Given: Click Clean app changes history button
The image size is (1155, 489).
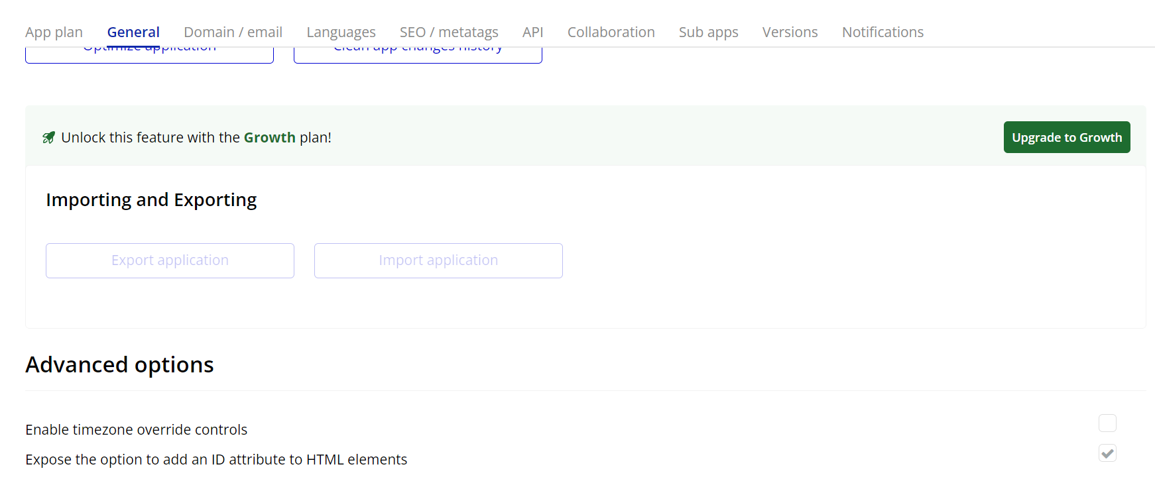Looking at the screenshot, I should pyautogui.click(x=418, y=55).
